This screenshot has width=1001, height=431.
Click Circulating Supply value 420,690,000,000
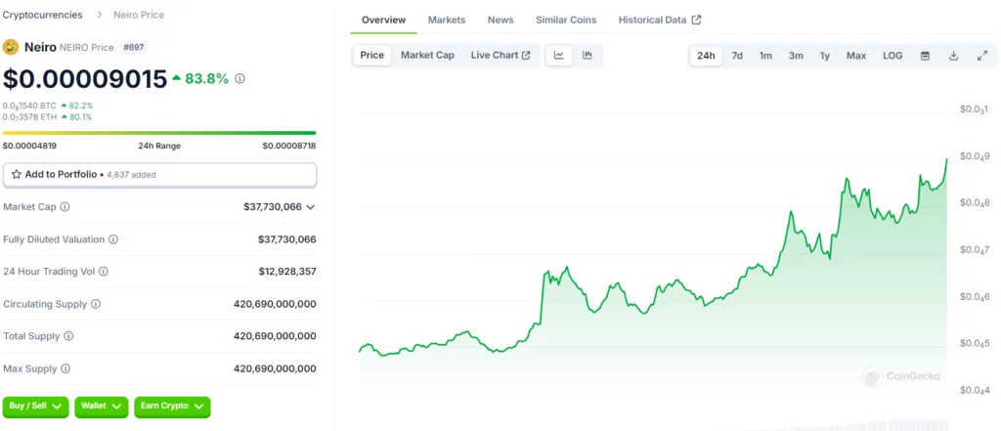tap(275, 304)
